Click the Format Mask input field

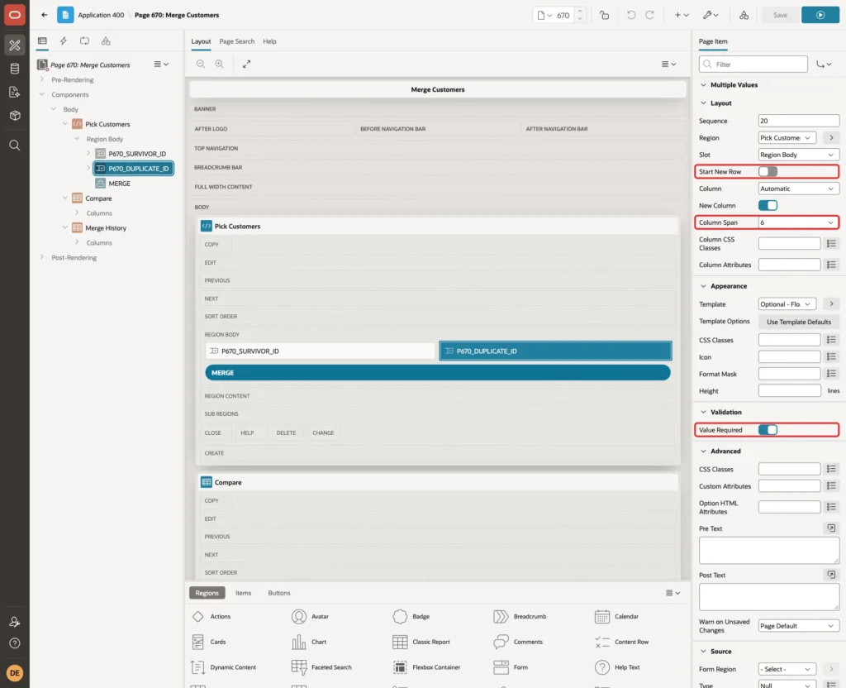point(789,374)
